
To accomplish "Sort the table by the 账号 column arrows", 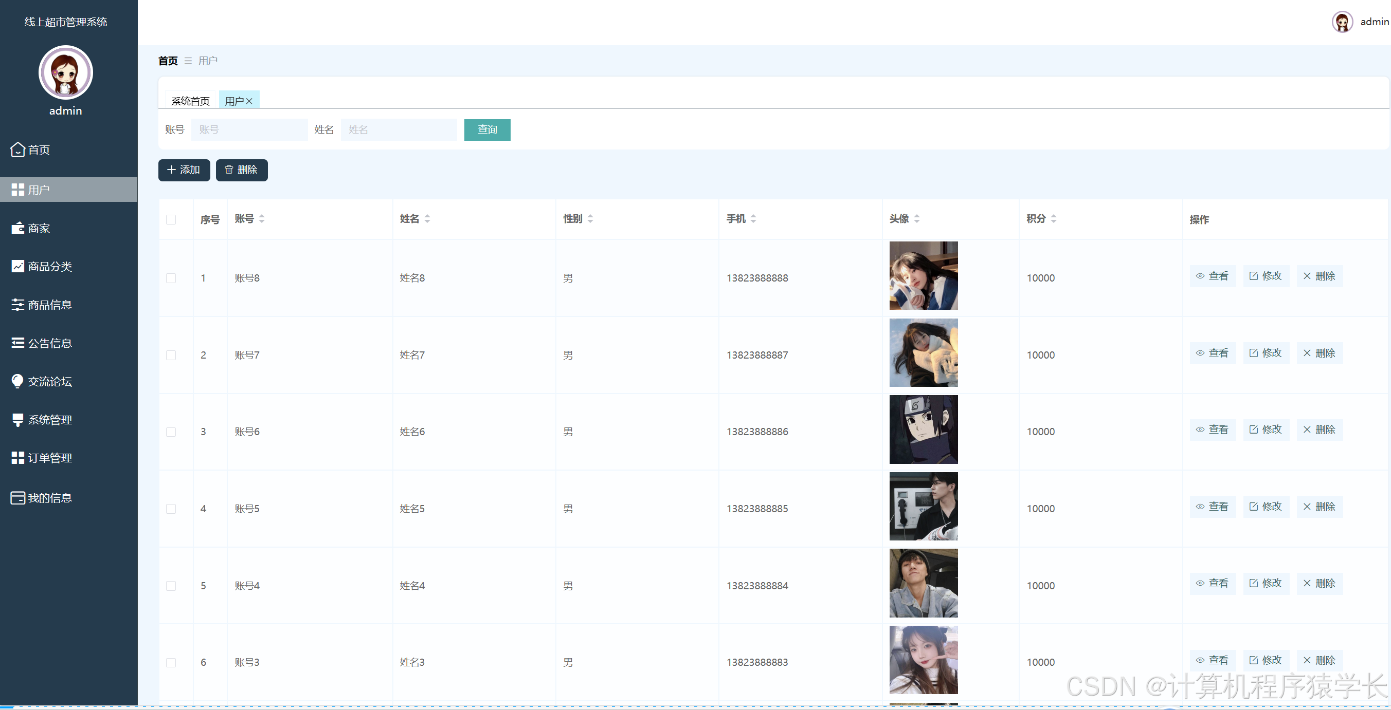I will (x=262, y=219).
